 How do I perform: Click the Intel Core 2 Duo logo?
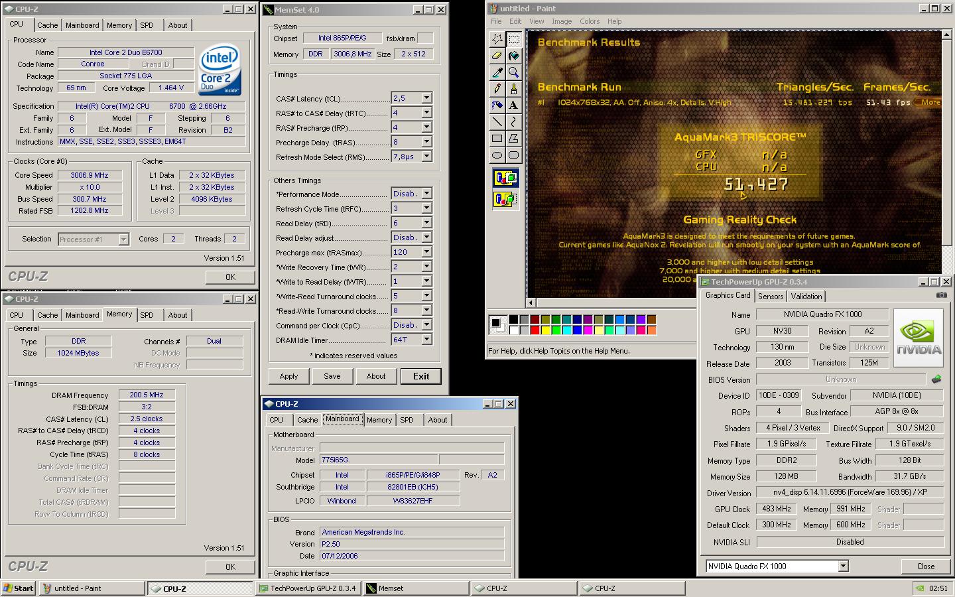coord(220,70)
